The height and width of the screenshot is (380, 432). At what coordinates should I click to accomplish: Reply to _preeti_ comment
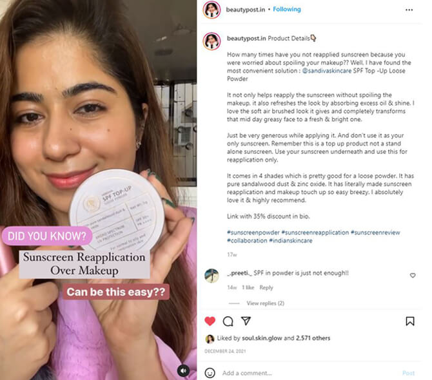point(266,287)
